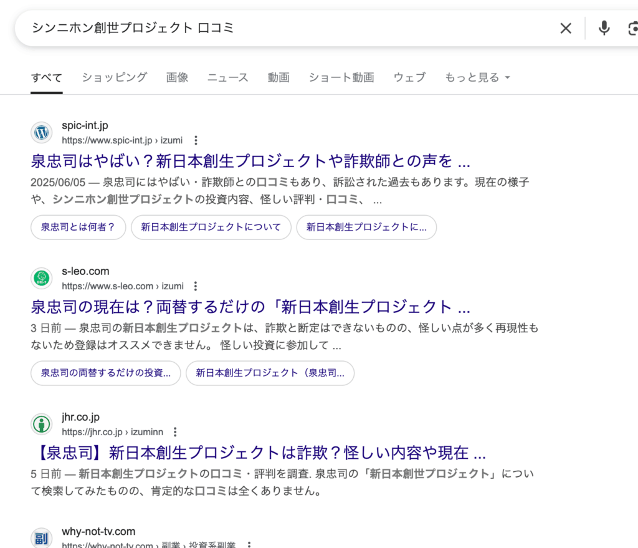Click the jhr.co.jp site name
This screenshot has width=638, height=548.
[80, 417]
